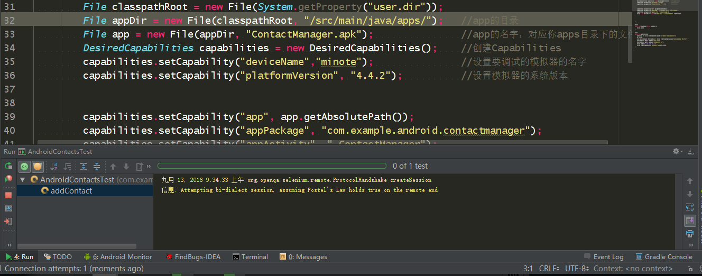Click the Rerun test icon
The height and width of the screenshot is (276, 702).
click(x=8, y=166)
